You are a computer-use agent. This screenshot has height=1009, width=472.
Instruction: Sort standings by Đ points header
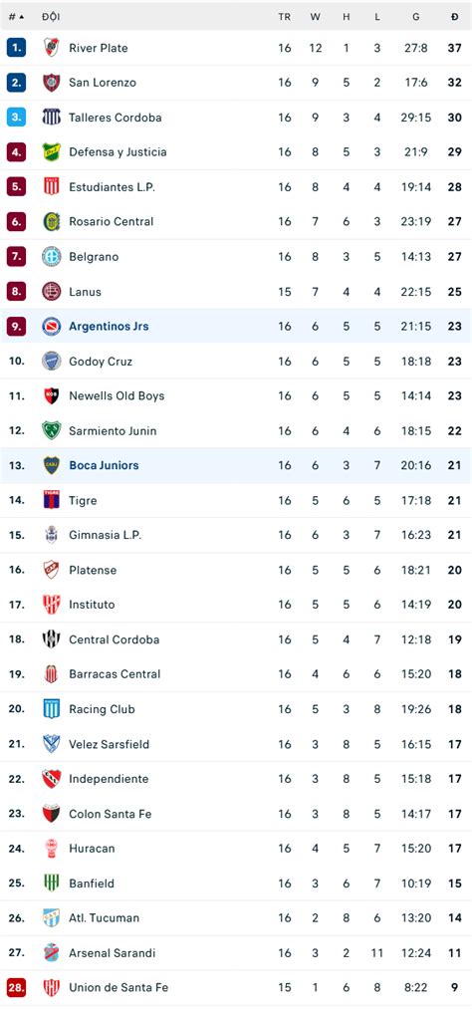(455, 17)
